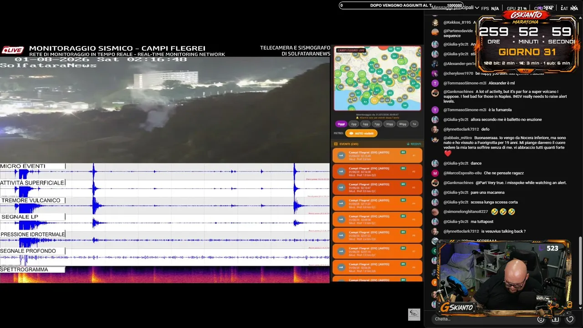Click magnitude badge on first event card
This screenshot has width=583, height=328.
coord(341,155)
